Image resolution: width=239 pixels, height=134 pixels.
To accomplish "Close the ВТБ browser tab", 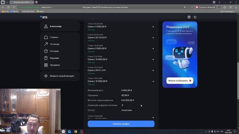I will tap(32, 2).
